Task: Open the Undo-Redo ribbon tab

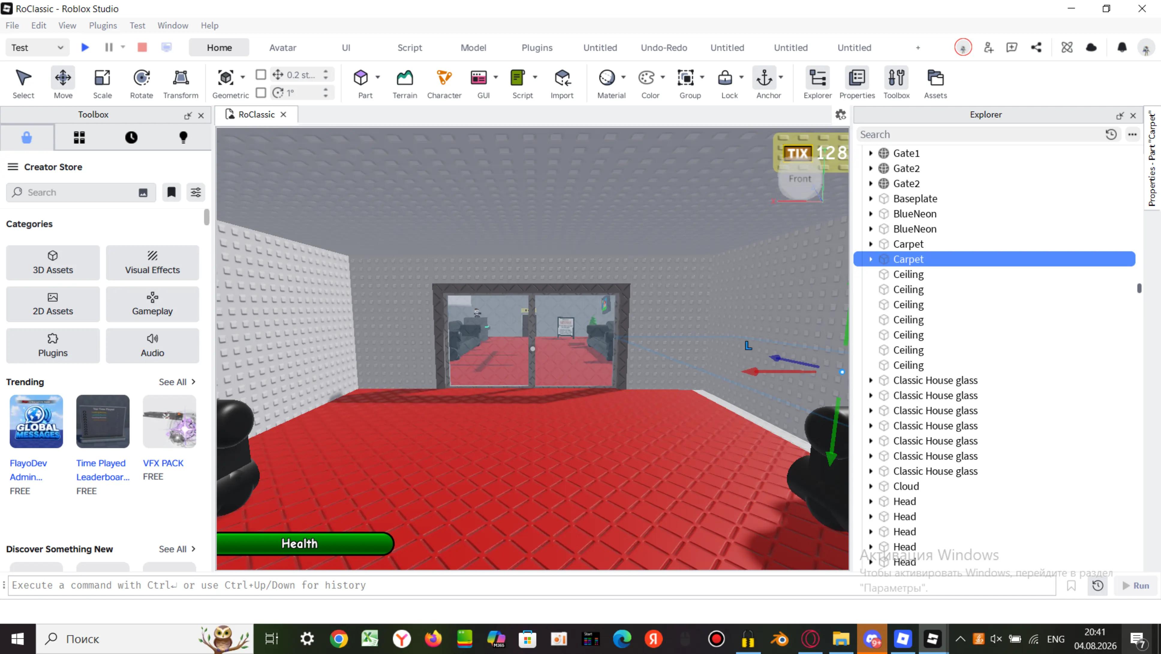Action: [x=664, y=47]
